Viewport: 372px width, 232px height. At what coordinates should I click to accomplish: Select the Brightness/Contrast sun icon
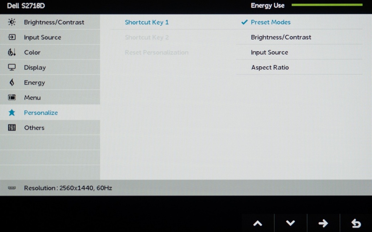click(x=12, y=22)
